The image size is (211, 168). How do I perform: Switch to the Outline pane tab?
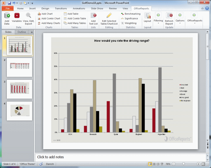(x=22, y=32)
